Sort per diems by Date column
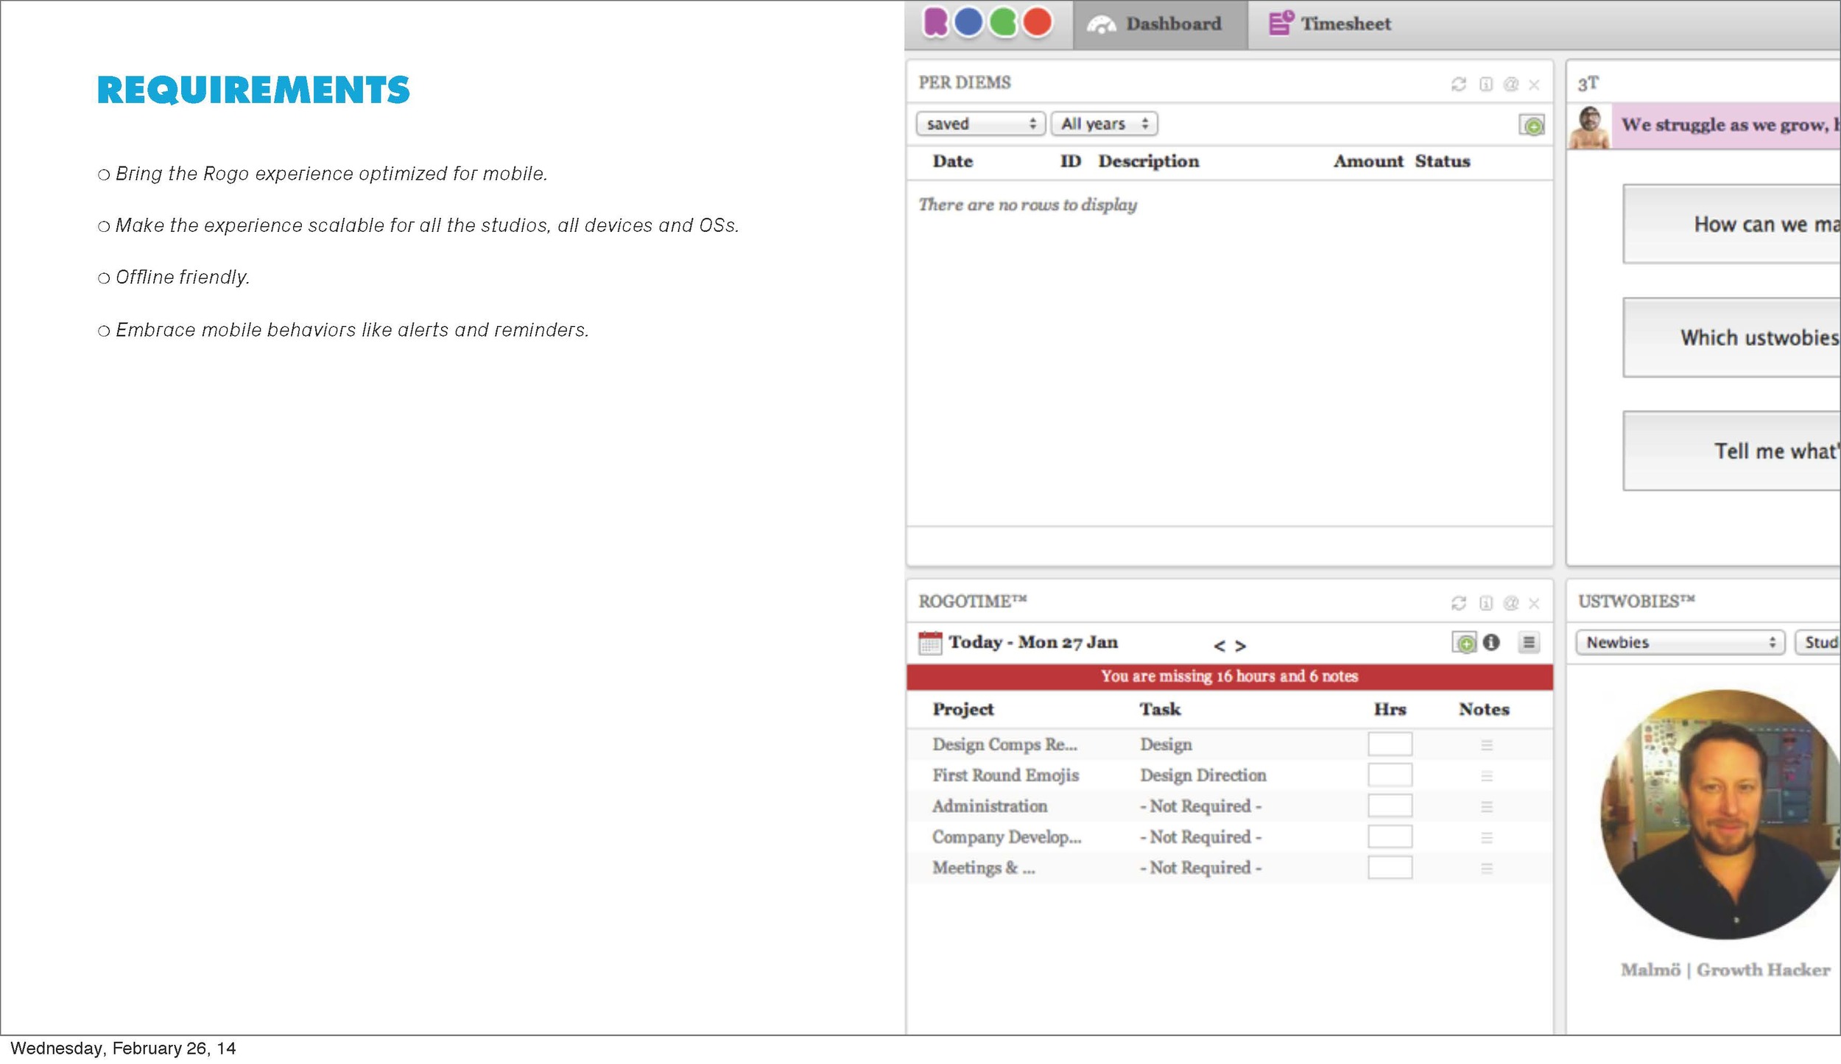The image size is (1841, 1064). (x=953, y=161)
